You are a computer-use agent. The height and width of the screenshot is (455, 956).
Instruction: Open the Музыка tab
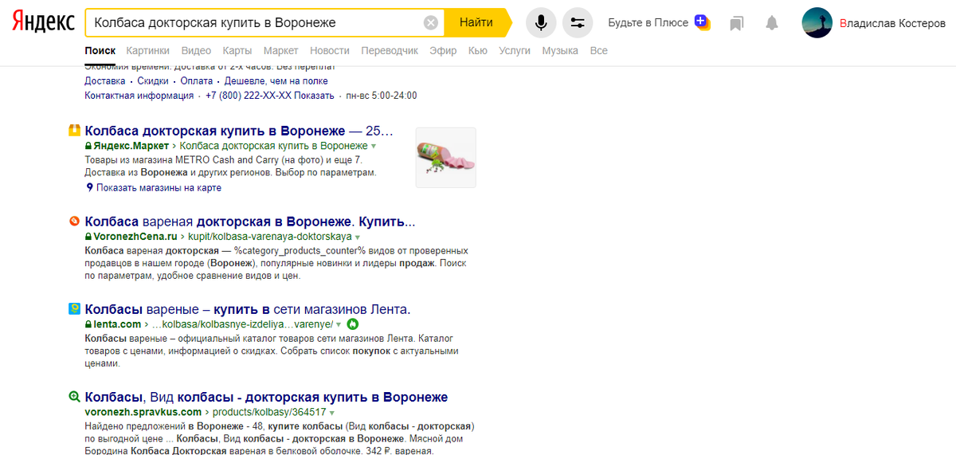click(560, 50)
